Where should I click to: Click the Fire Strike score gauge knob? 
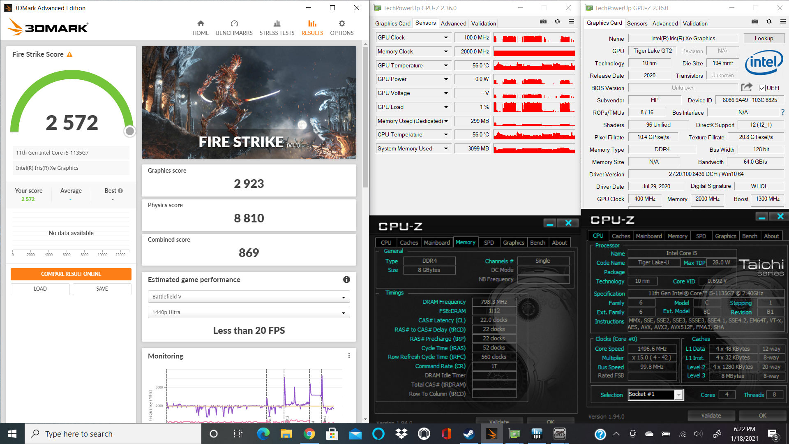pos(130,131)
